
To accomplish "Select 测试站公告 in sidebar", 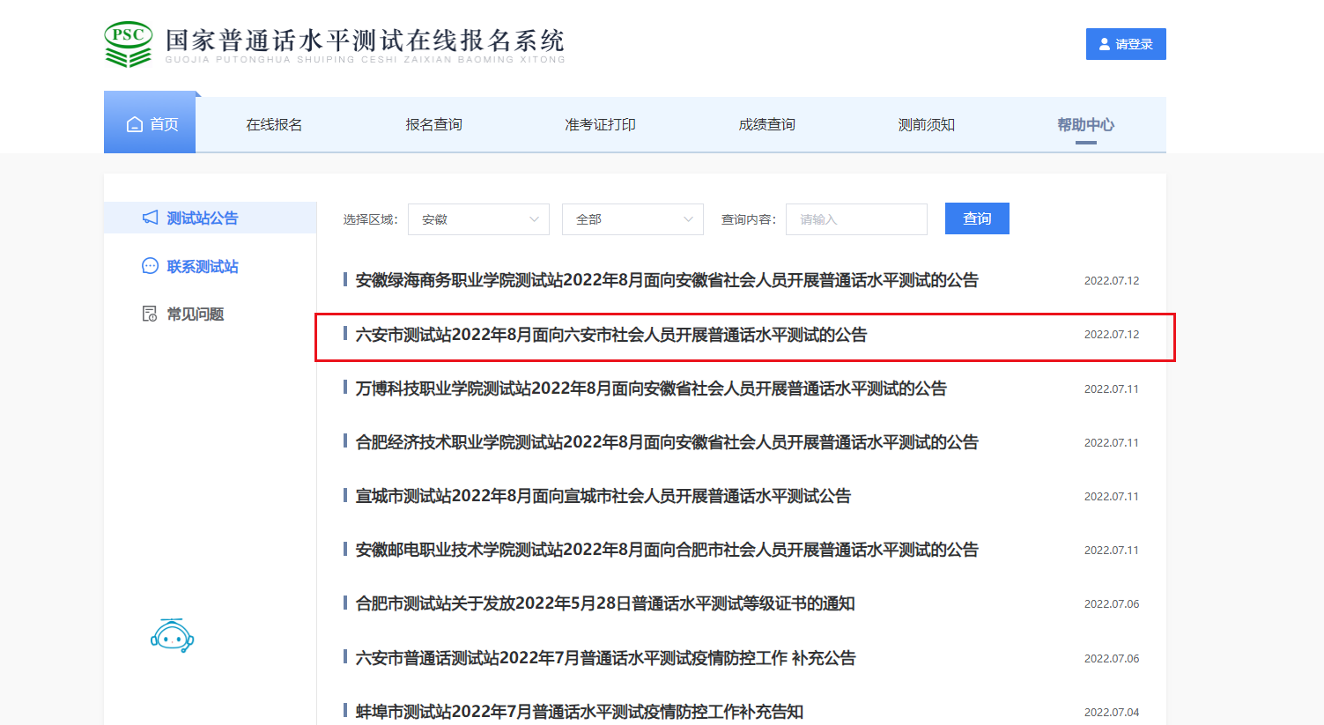I will pyautogui.click(x=210, y=218).
